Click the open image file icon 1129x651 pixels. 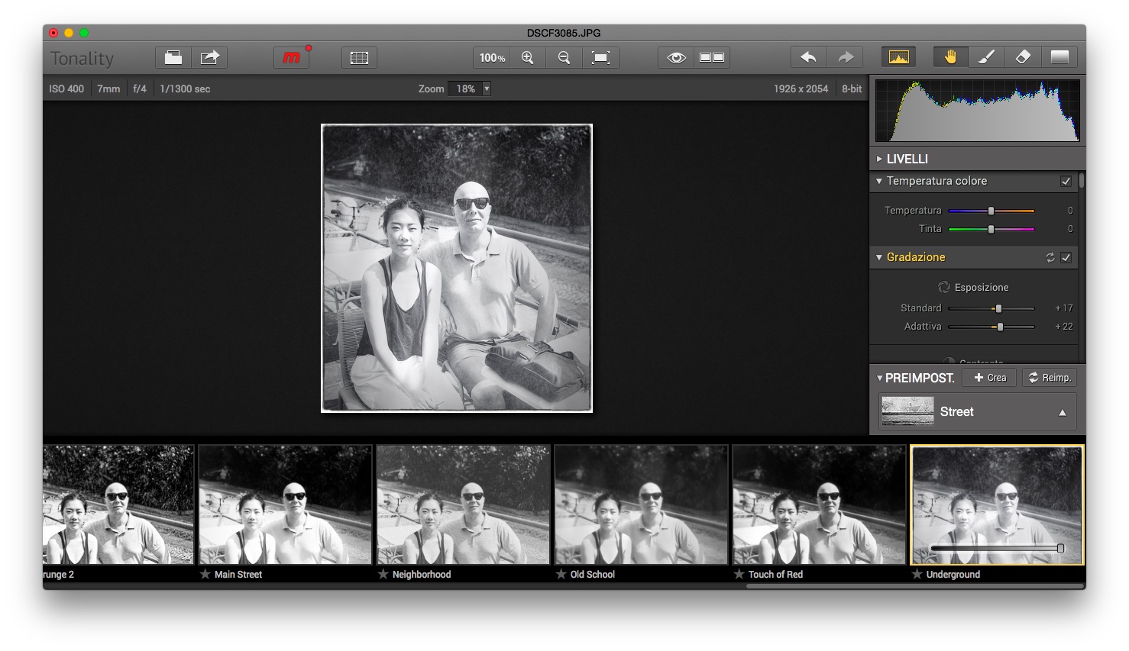pyautogui.click(x=173, y=58)
